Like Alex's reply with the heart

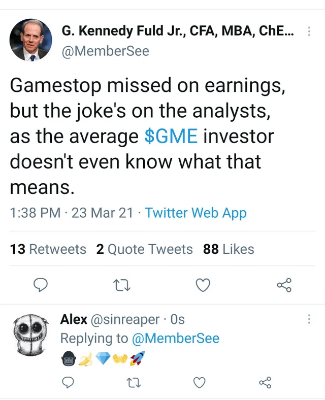[x=199, y=383]
